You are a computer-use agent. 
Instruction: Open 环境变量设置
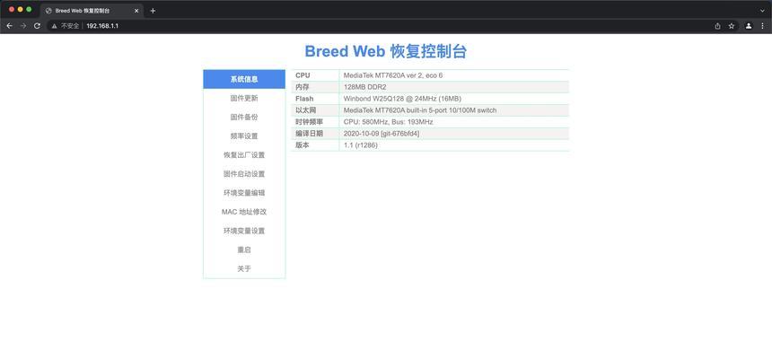pos(244,231)
